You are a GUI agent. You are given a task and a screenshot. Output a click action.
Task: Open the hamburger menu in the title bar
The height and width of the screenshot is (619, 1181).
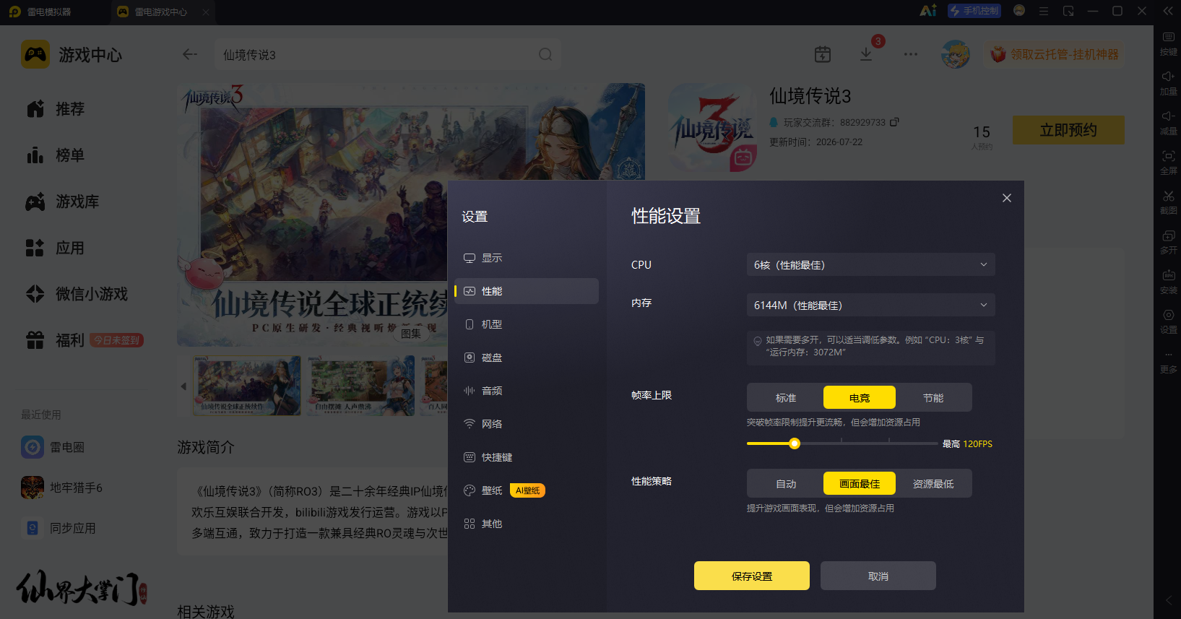click(x=1044, y=11)
